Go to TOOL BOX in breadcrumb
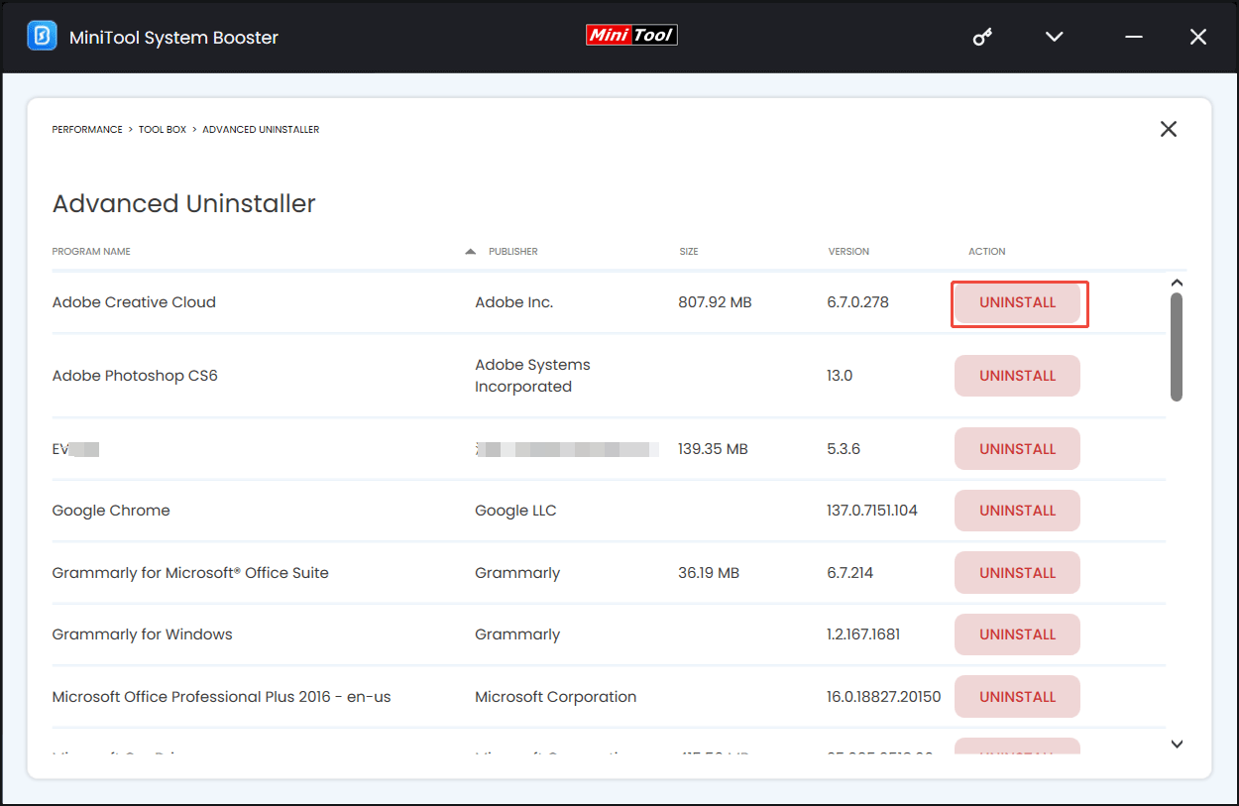This screenshot has width=1239, height=806. [x=163, y=130]
